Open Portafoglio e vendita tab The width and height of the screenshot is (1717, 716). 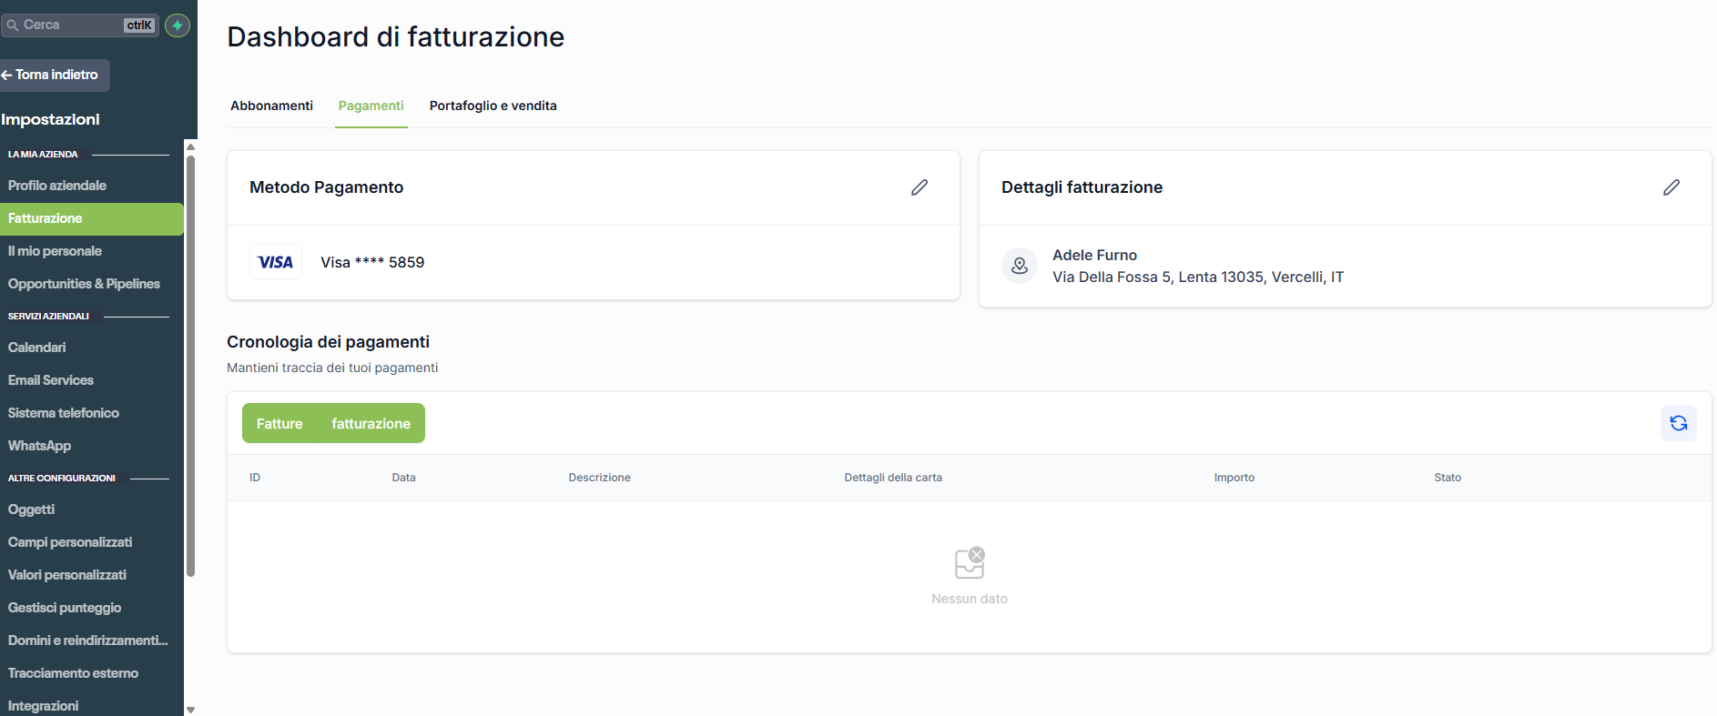pyautogui.click(x=493, y=106)
